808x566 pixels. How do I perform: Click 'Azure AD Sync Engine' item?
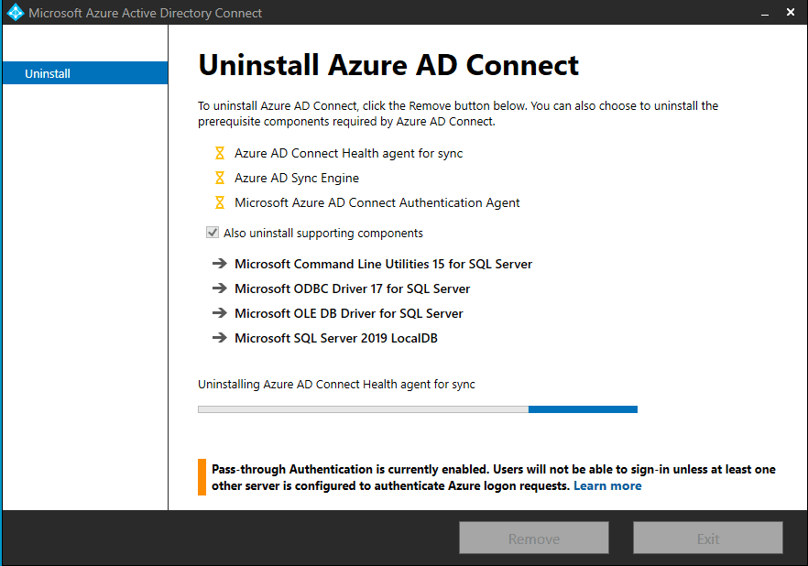(297, 179)
